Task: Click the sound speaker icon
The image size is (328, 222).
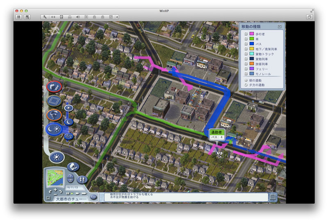Action: pyautogui.click(x=78, y=17)
